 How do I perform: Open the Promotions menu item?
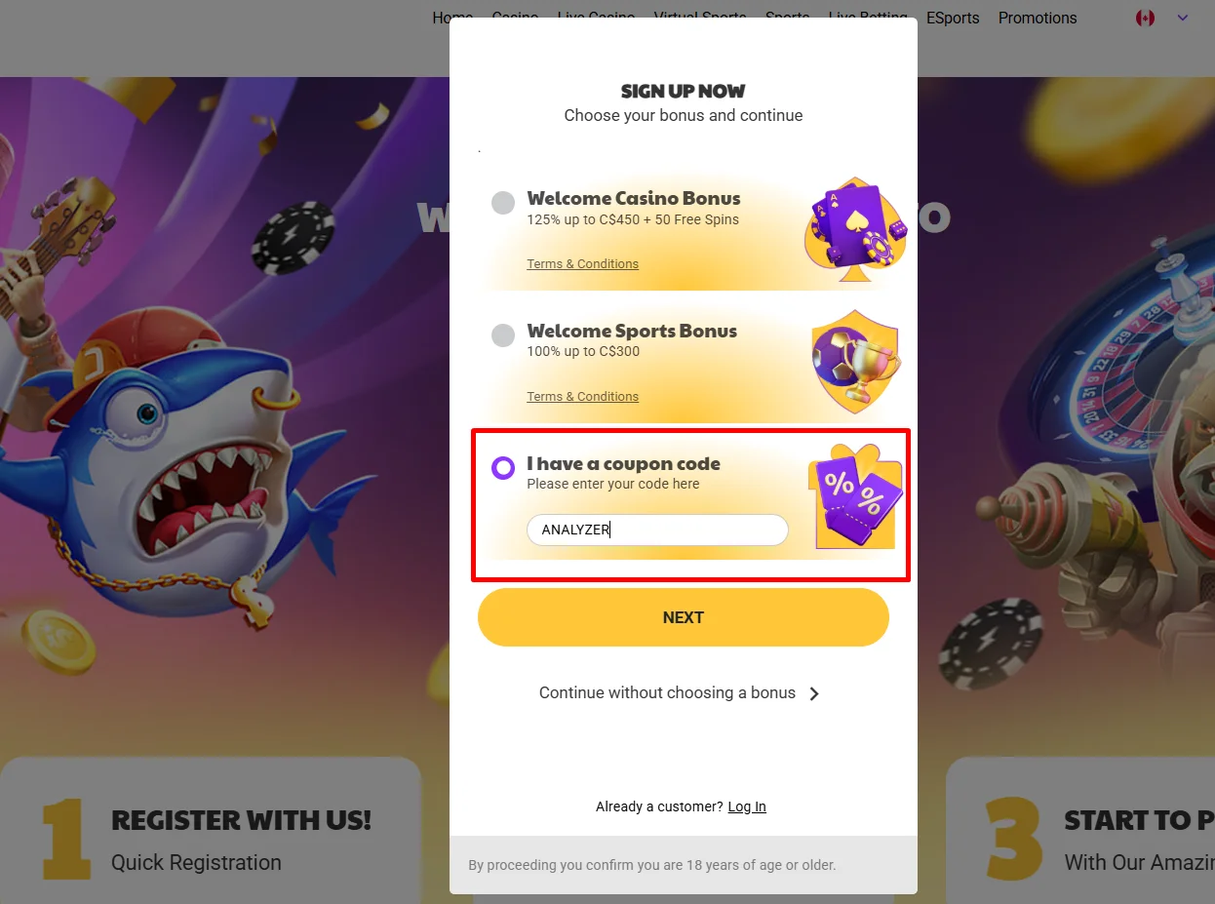tap(1038, 19)
